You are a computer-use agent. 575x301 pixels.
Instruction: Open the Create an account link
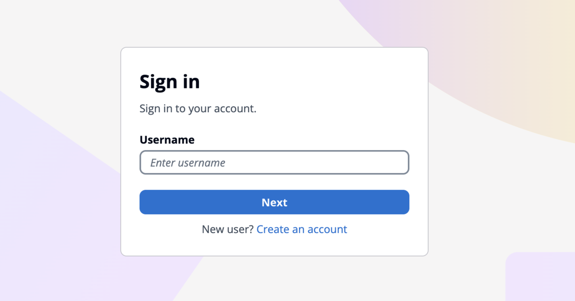tap(302, 229)
